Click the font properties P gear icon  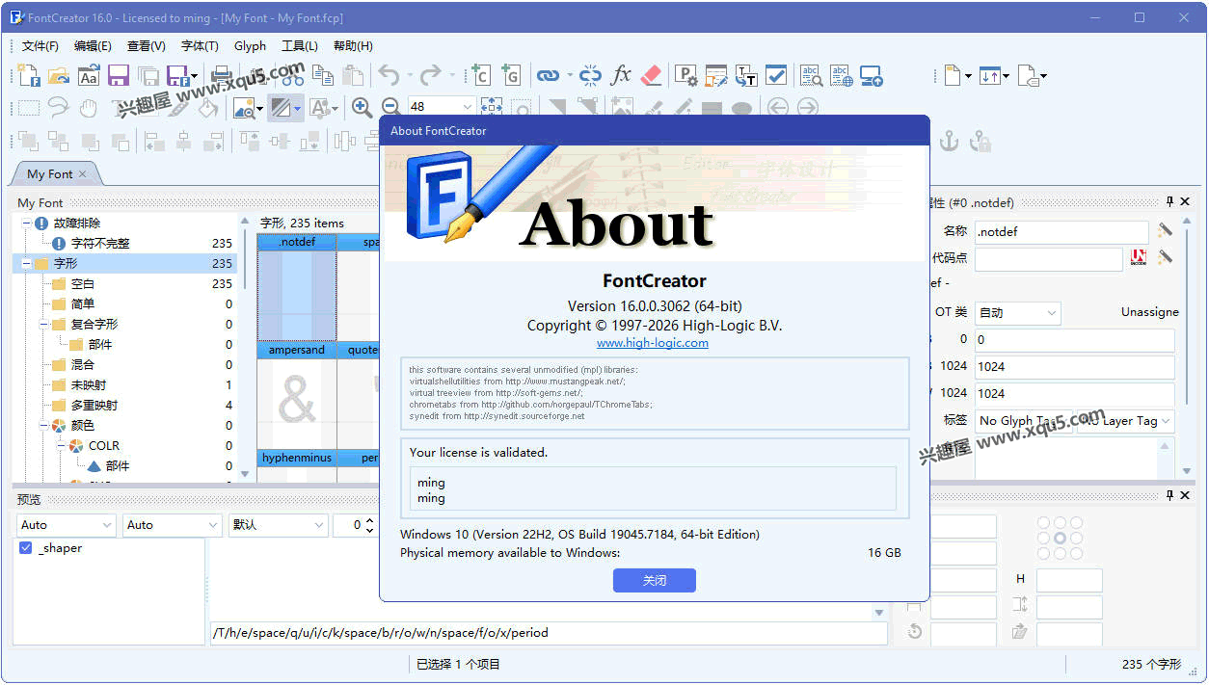point(685,75)
